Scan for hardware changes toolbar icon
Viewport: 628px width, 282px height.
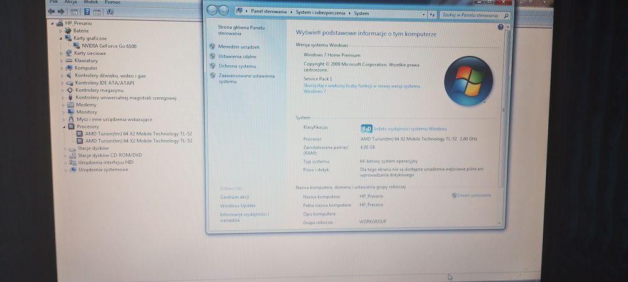110,12
